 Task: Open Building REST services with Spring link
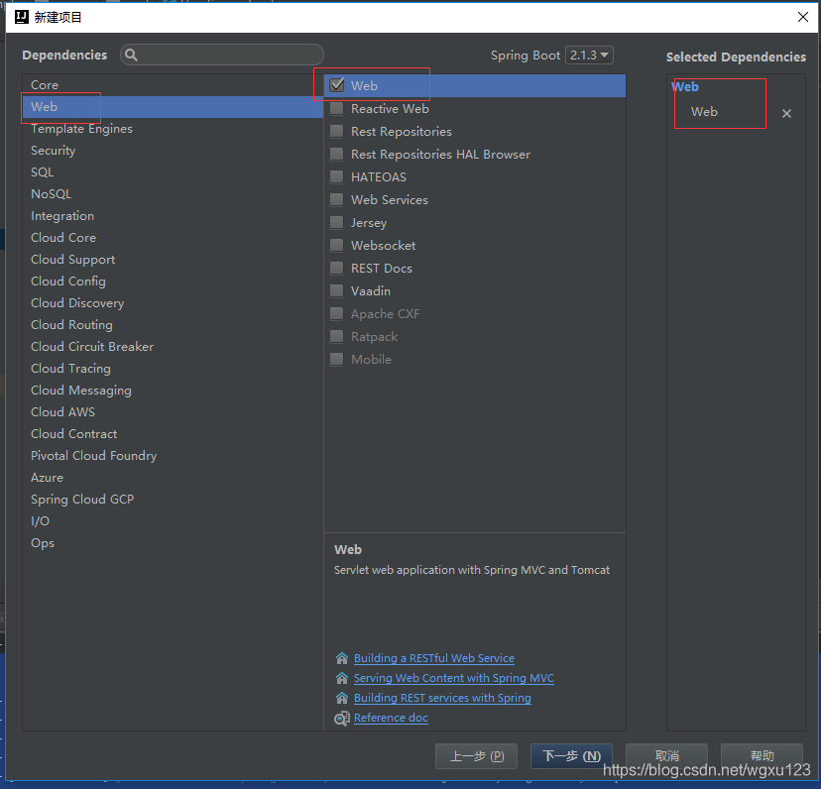(x=442, y=698)
